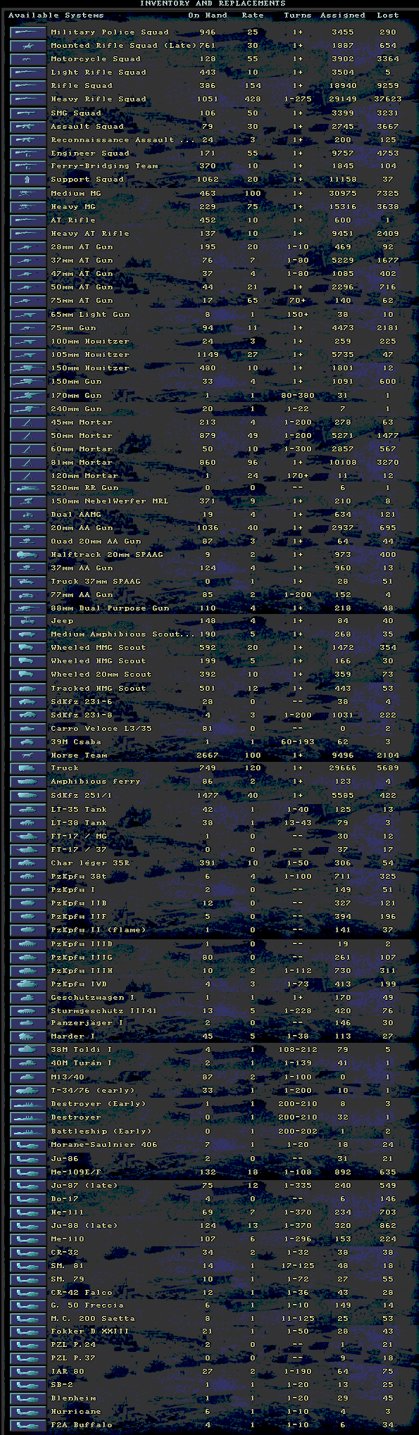
Task: Click the Lost column header
Action: [388, 15]
